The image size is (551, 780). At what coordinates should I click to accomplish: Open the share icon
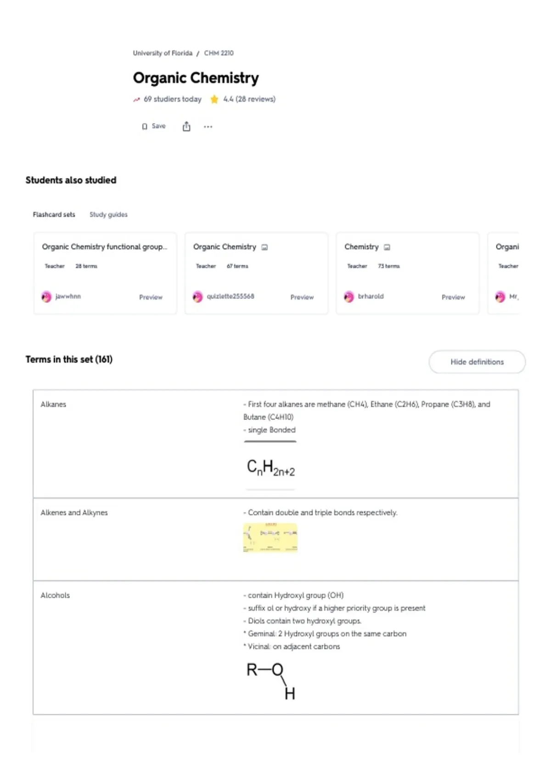(186, 126)
